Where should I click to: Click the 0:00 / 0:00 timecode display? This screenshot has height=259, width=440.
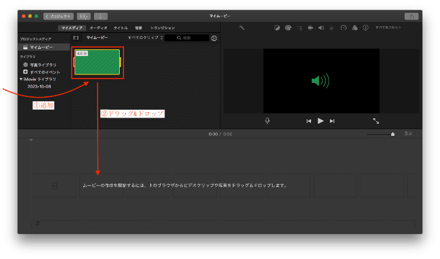220,134
